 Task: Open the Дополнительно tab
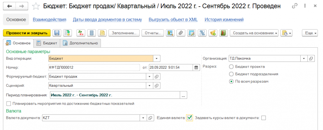pyautogui.click(x=80, y=43)
